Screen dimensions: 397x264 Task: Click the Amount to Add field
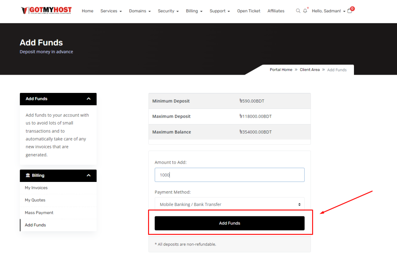(x=230, y=175)
